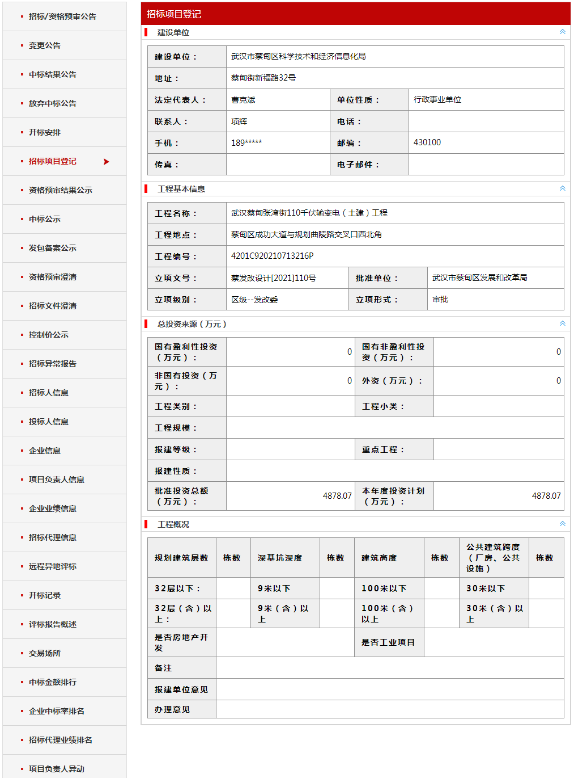Collapse the 建设单位 section
The height and width of the screenshot is (778, 574).
(x=562, y=32)
